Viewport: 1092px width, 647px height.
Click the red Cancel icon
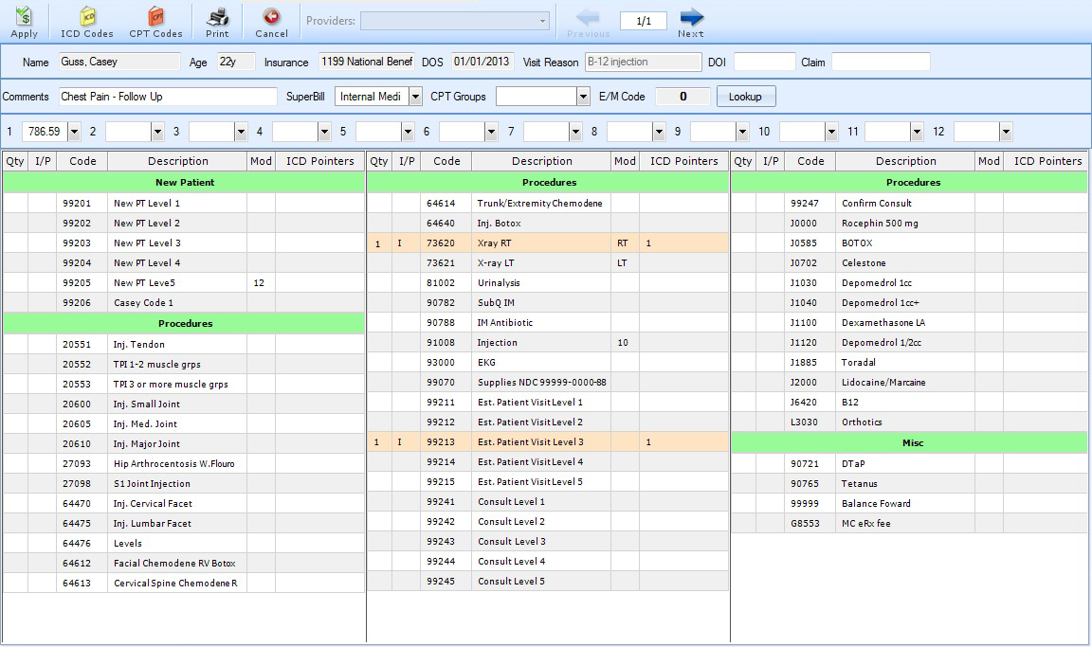click(271, 16)
